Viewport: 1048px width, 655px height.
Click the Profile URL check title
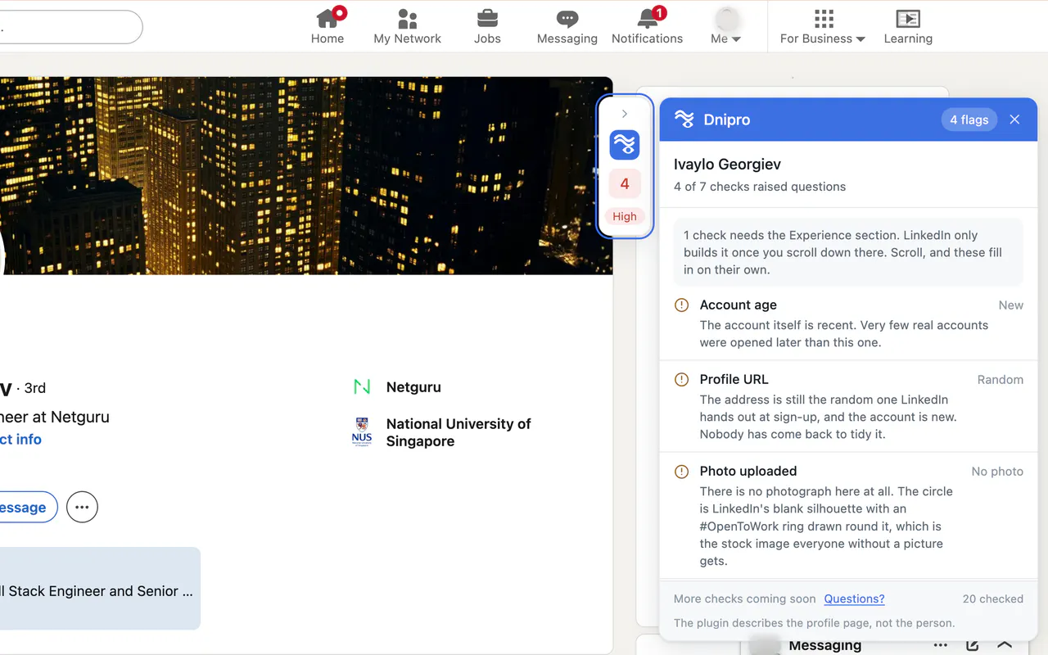pos(734,380)
